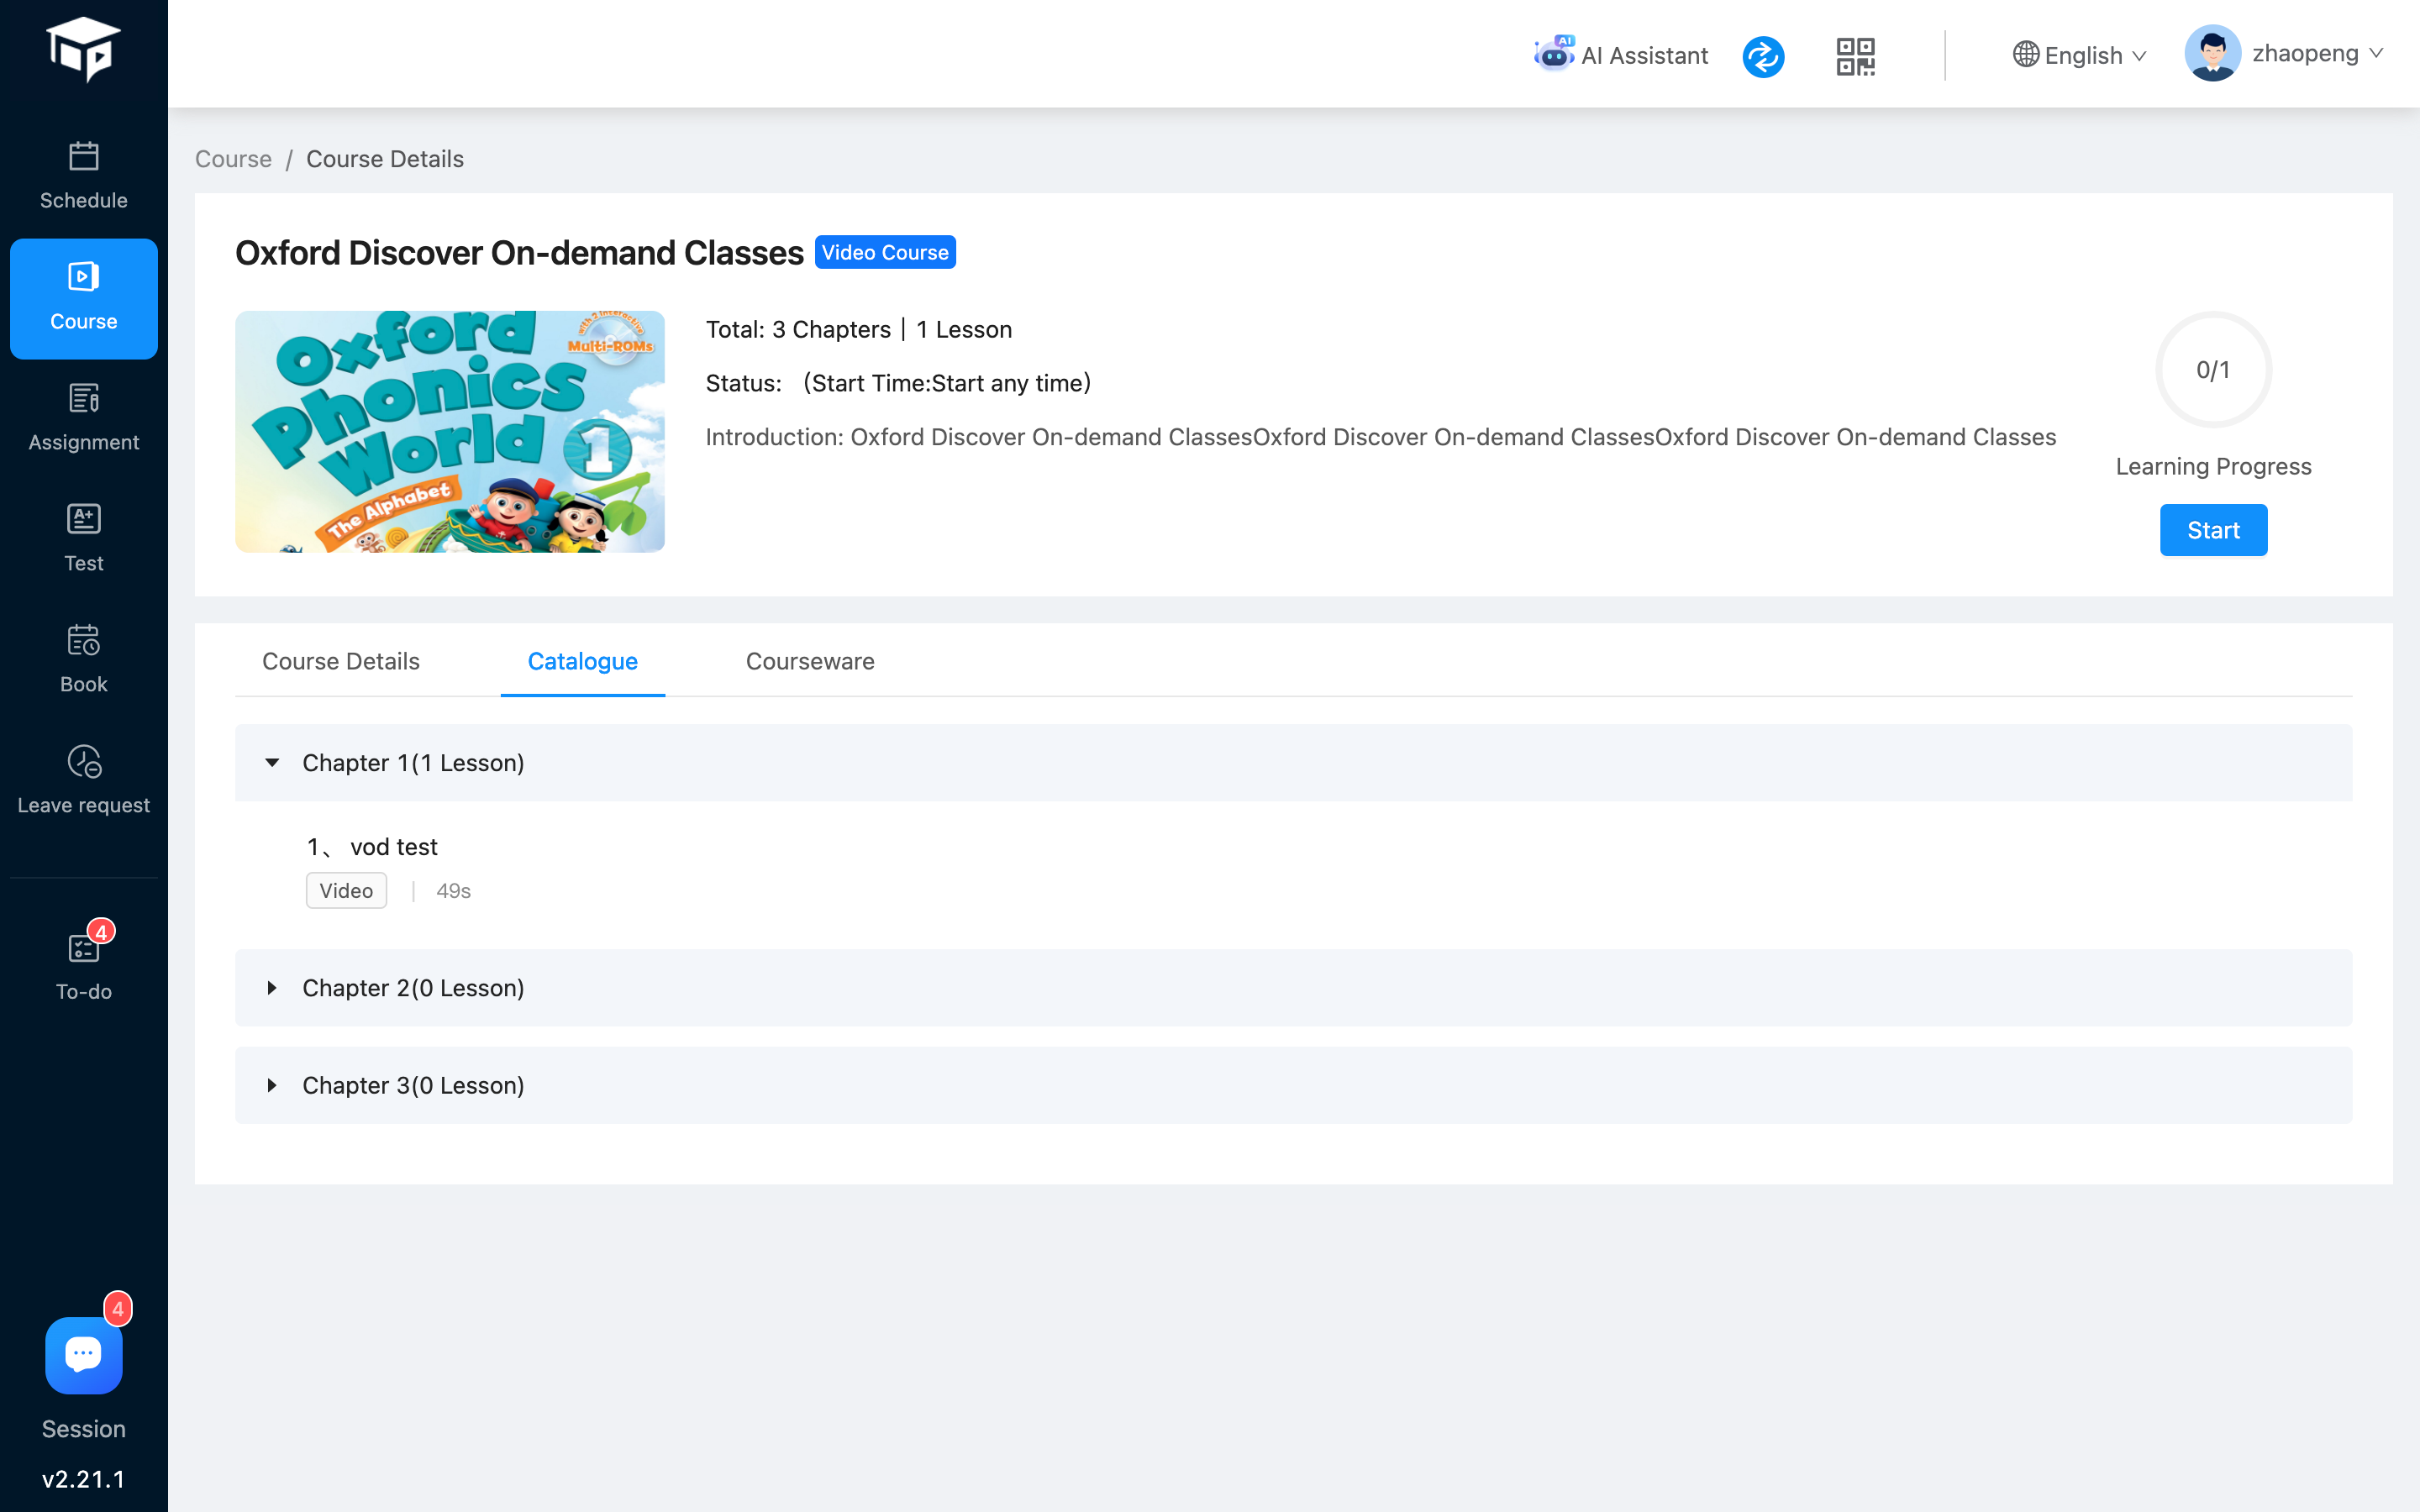Click the Course breadcrumb link
This screenshot has height=1512, width=2420.
click(x=233, y=159)
